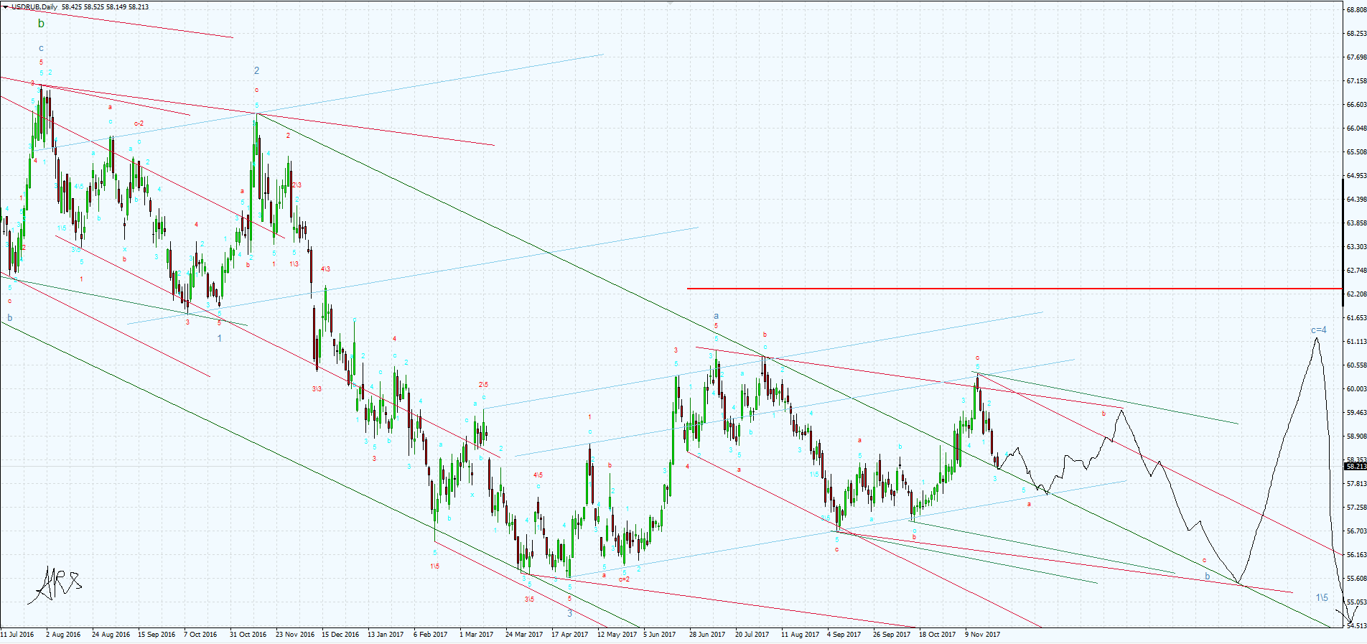
Task: Select the red 1\5 wave label
Action: [434, 566]
